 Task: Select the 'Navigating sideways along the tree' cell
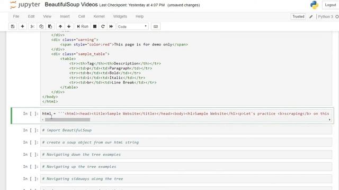pos(186,179)
